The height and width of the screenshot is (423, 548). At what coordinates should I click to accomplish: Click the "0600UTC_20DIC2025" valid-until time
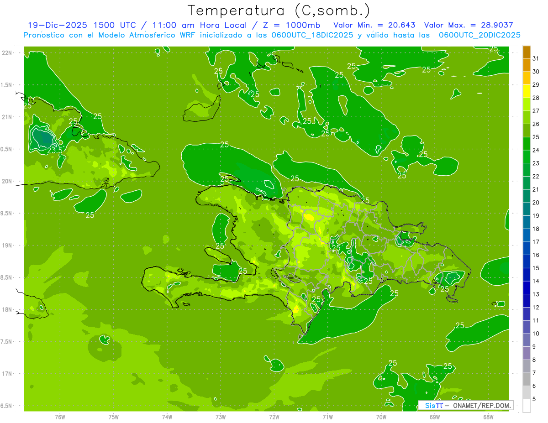[x=479, y=35]
